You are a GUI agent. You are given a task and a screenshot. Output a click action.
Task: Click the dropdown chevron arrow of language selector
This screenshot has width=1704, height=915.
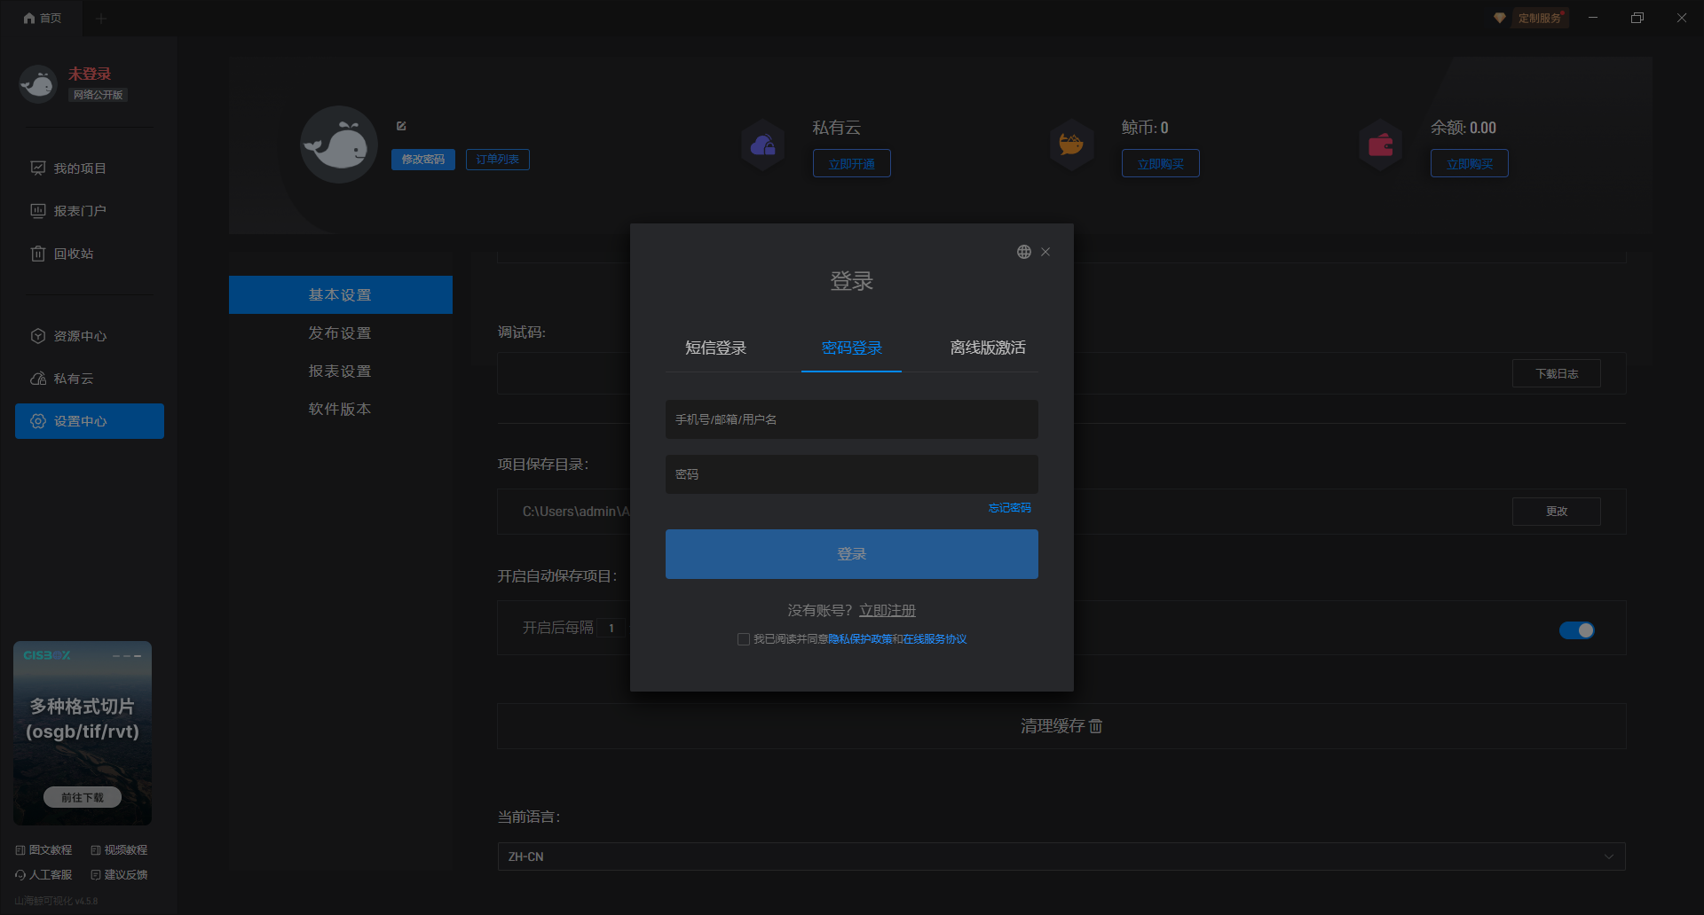(1608, 856)
